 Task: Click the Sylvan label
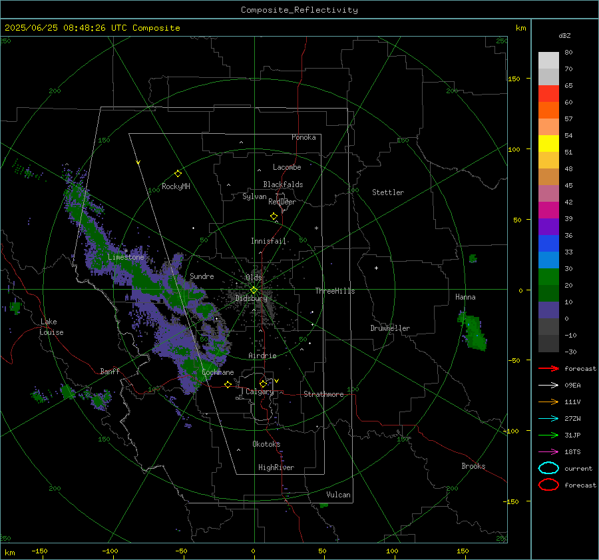pyautogui.click(x=254, y=196)
